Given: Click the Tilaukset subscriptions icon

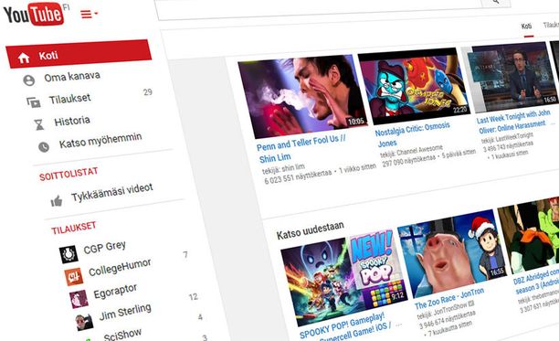Looking at the screenshot, I should pyautogui.click(x=34, y=102).
